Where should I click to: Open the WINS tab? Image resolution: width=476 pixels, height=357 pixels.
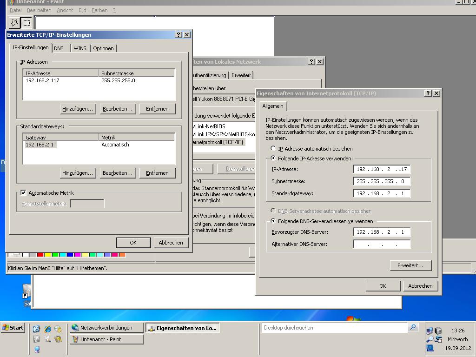(x=79, y=48)
